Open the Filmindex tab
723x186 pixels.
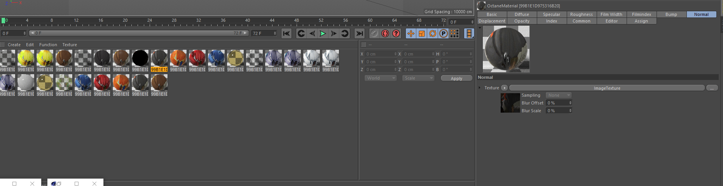click(x=641, y=14)
